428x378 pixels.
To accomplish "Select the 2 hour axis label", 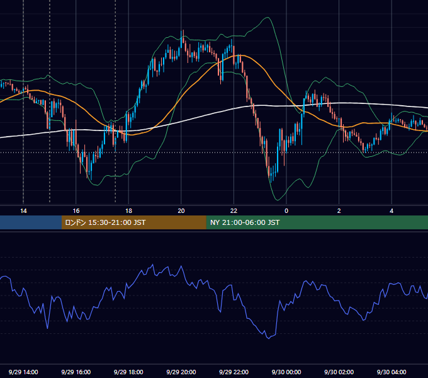I will 339,211.
